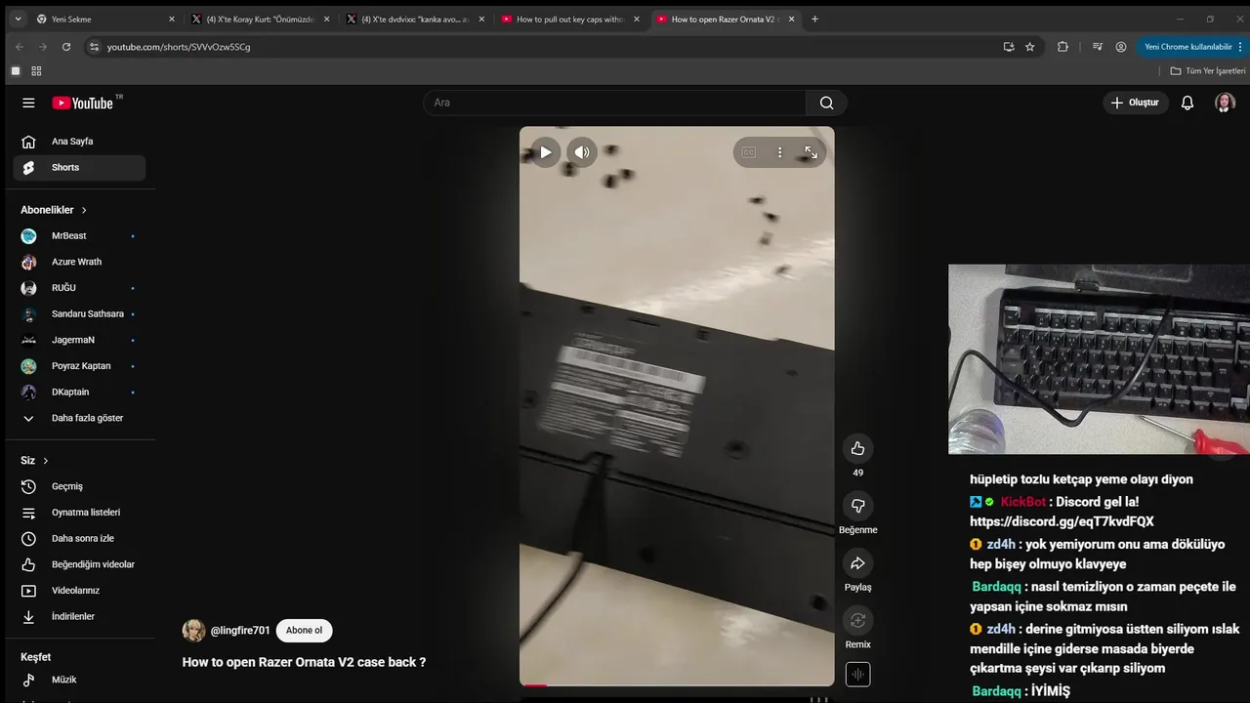Click the address bar URL
This screenshot has height=703, width=1250.
click(179, 47)
